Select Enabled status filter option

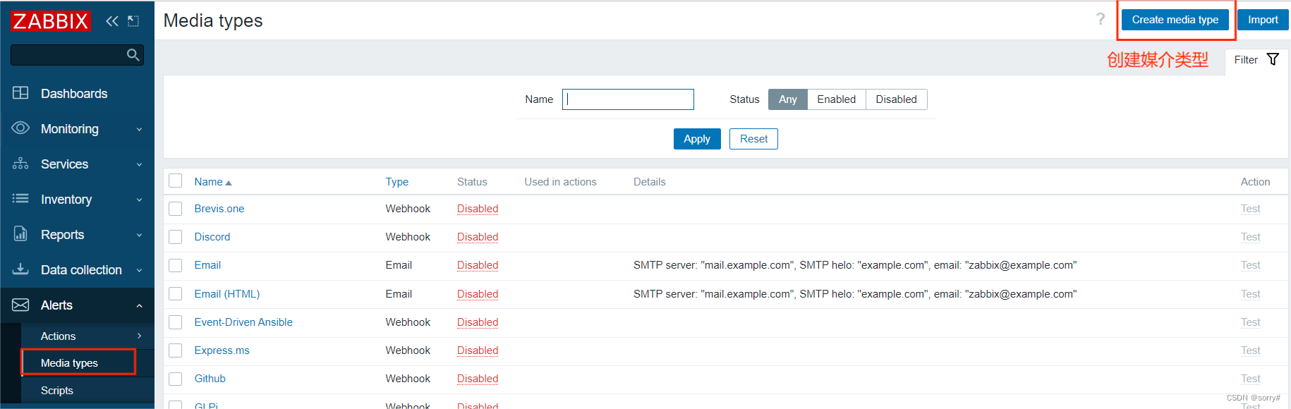coord(837,99)
